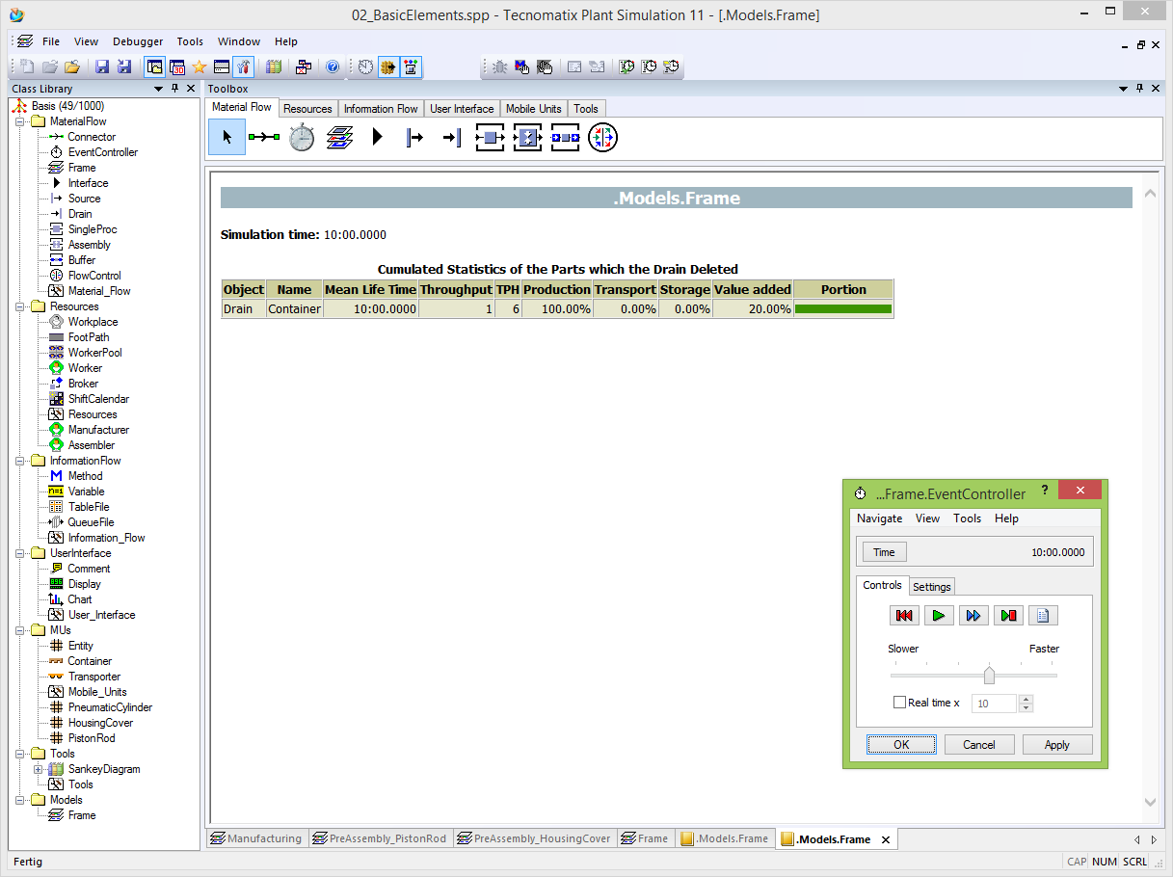Click OK in the EventController dialog

[901, 744]
